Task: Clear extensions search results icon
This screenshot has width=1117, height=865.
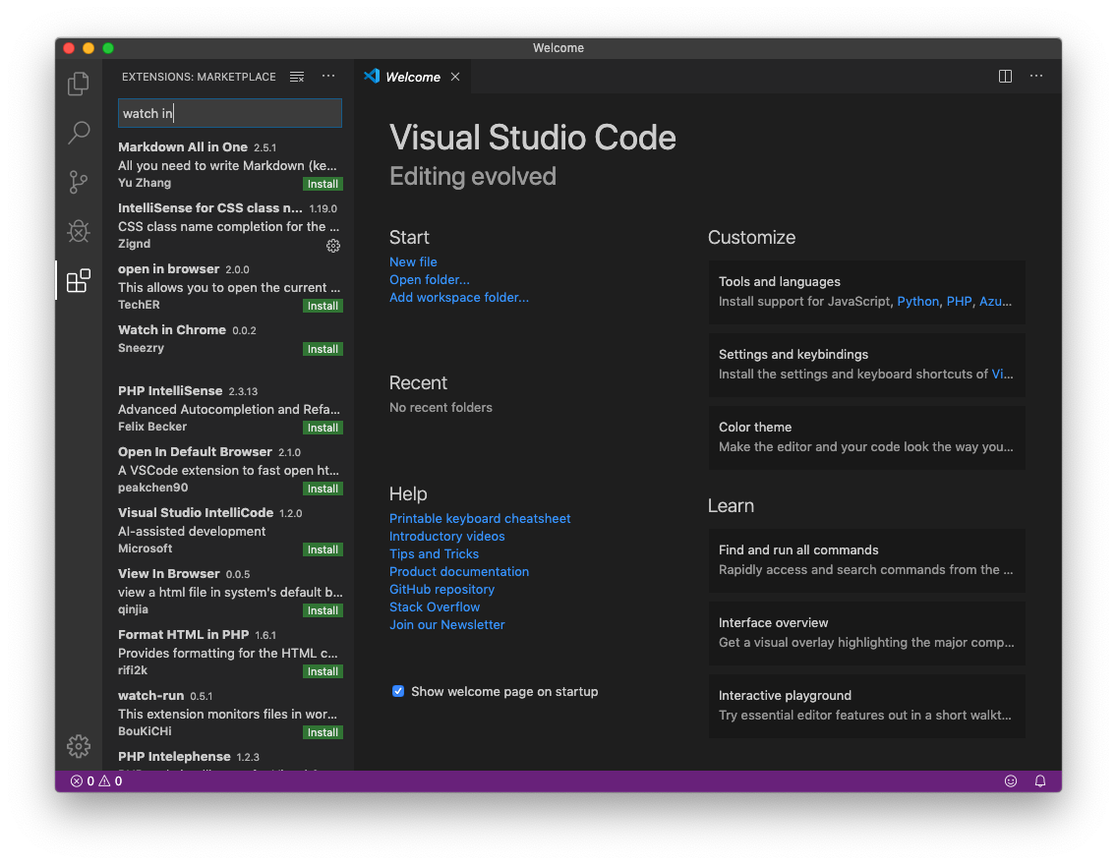Action: click(297, 77)
